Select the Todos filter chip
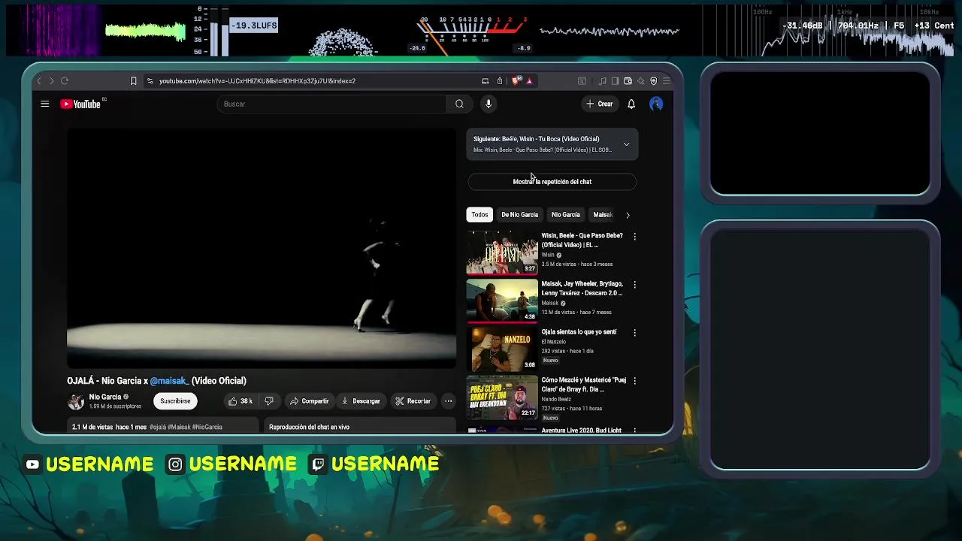Image resolution: width=962 pixels, height=541 pixels. point(479,215)
